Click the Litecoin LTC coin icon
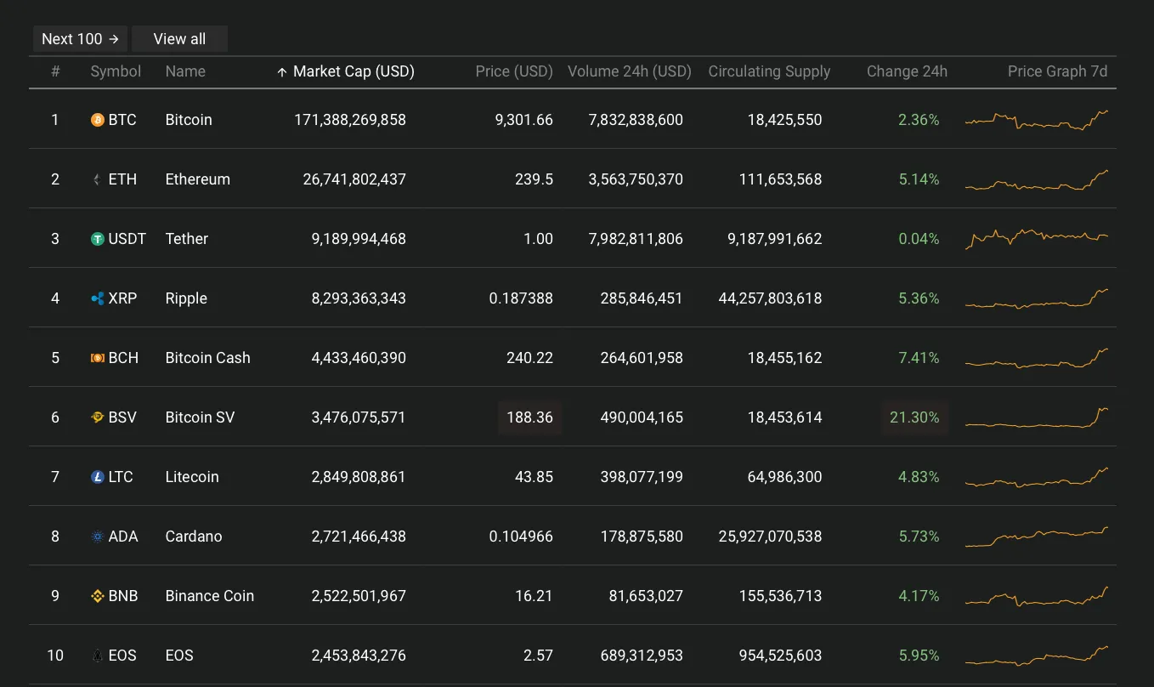Viewport: 1154px width, 687px height. pos(98,477)
